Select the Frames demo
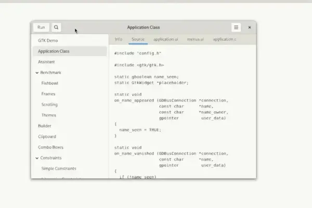Viewport: 312px width, 208px height. [70, 94]
